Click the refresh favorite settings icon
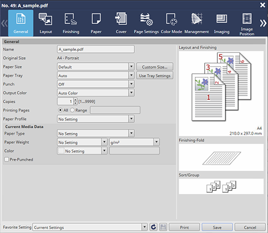 click(153, 227)
